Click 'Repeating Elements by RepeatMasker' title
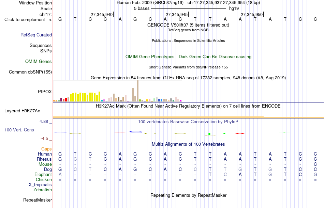 pyautogui.click(x=189, y=195)
